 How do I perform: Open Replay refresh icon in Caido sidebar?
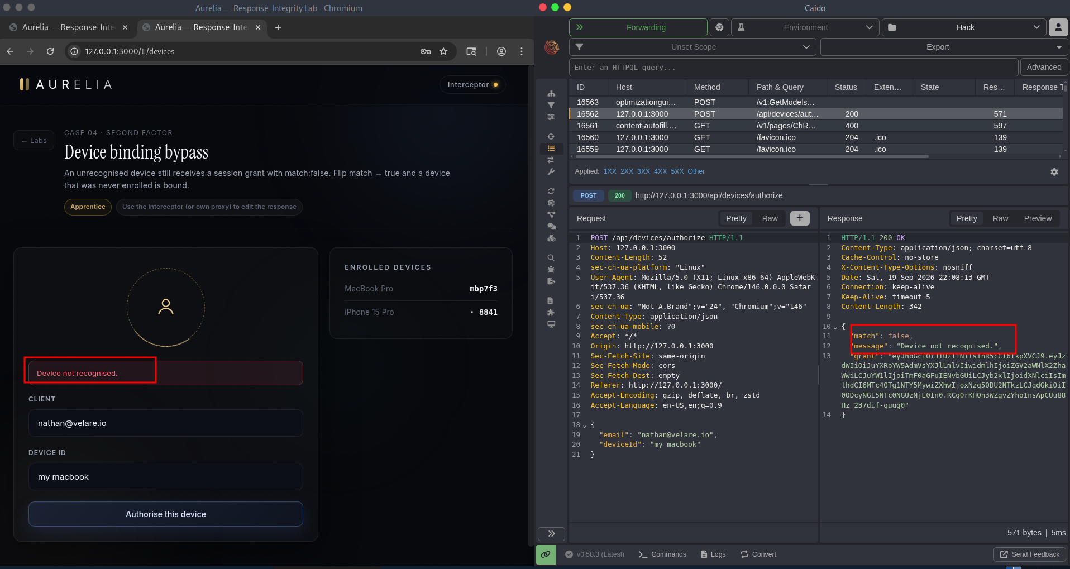click(551, 191)
